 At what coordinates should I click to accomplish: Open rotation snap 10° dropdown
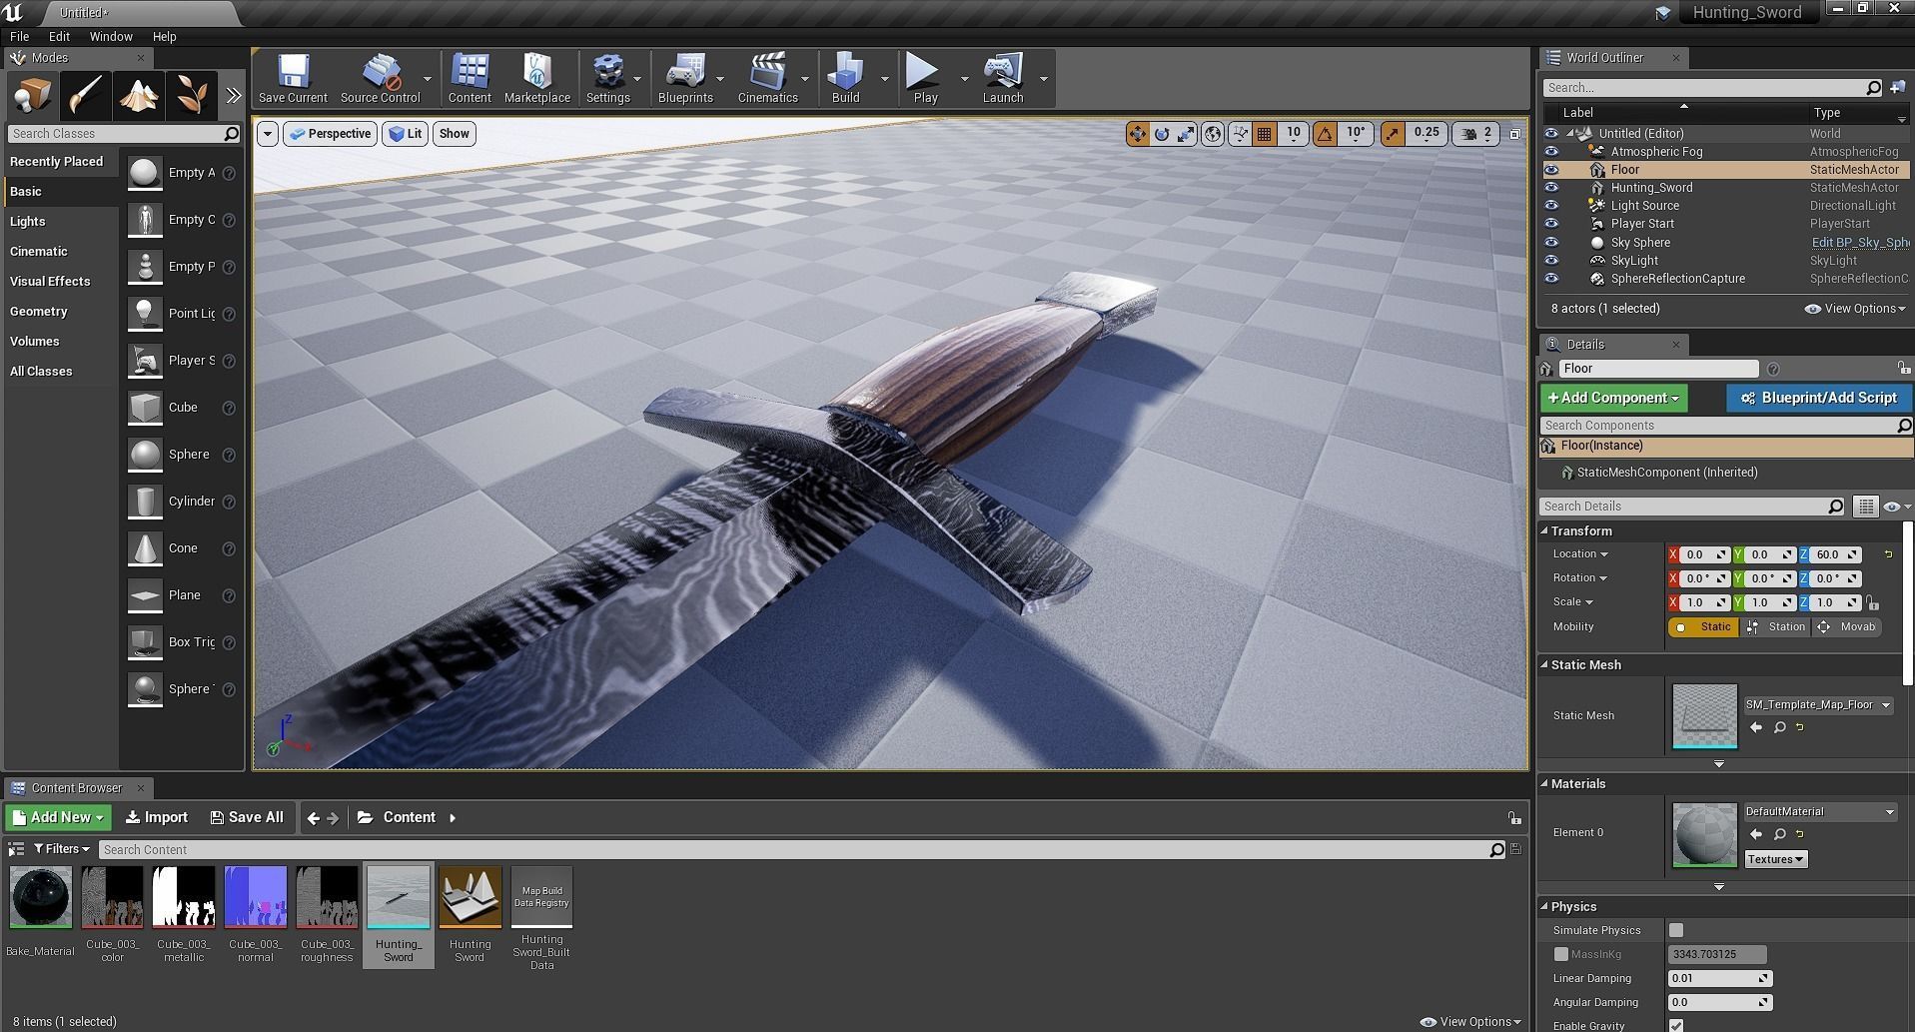[1356, 133]
